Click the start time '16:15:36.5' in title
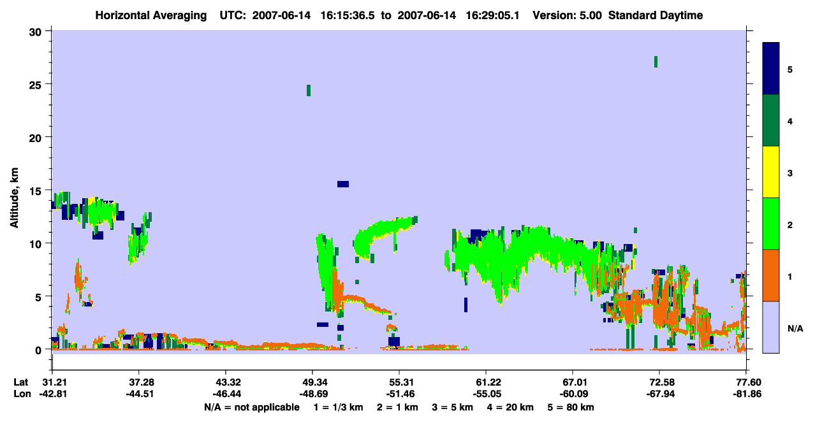 349,15
